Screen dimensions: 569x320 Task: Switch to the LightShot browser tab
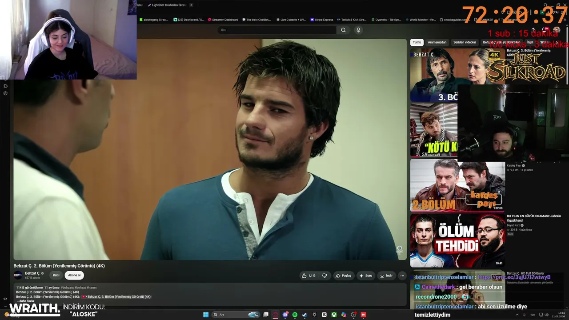pyautogui.click(x=166, y=5)
